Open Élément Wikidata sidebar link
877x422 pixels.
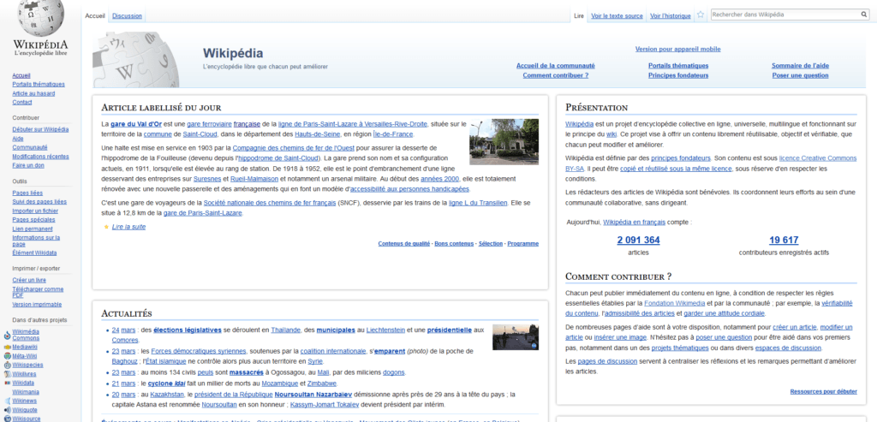[x=34, y=253]
